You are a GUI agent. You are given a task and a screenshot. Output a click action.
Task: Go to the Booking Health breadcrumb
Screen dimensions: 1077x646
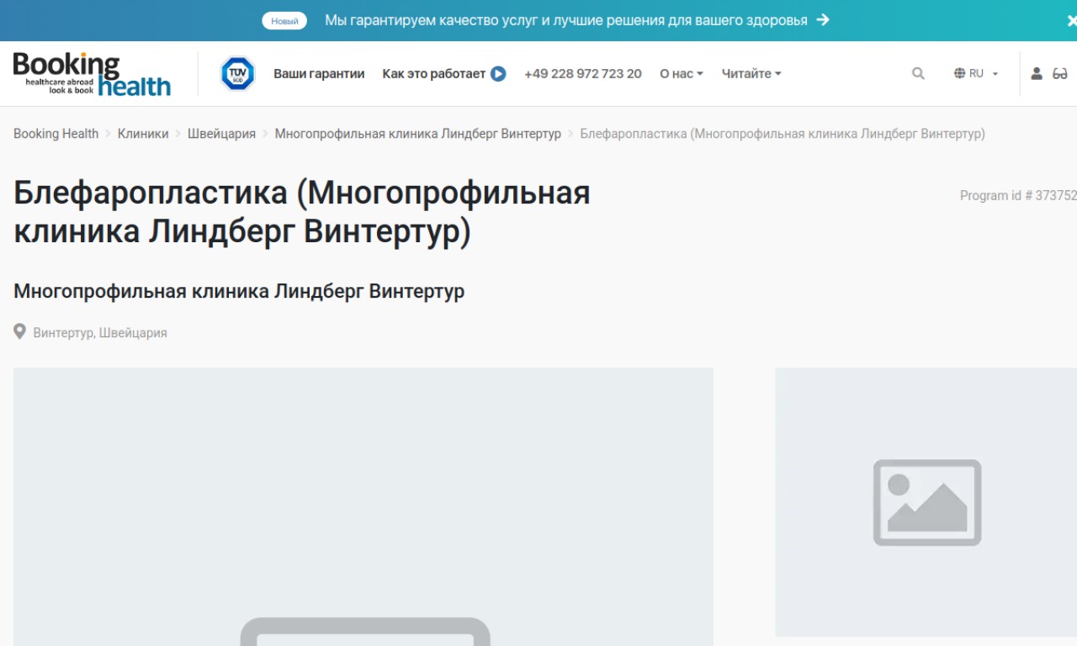[56, 134]
